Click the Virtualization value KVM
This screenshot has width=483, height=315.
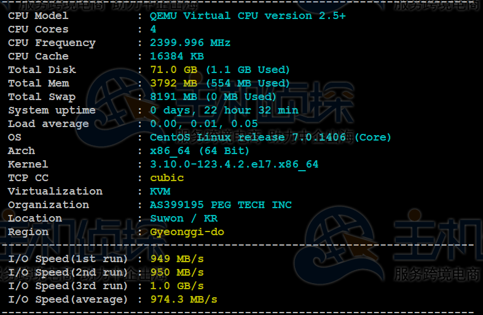[x=160, y=192]
